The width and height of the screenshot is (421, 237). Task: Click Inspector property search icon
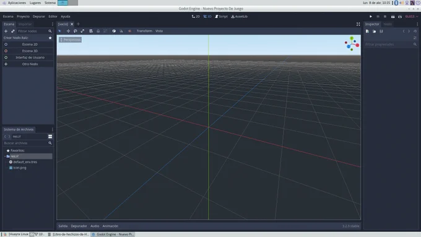(415, 45)
